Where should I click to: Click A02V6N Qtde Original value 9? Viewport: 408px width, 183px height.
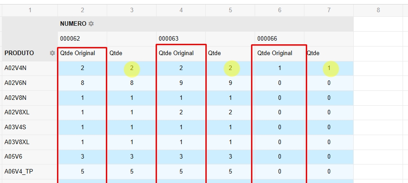181,83
